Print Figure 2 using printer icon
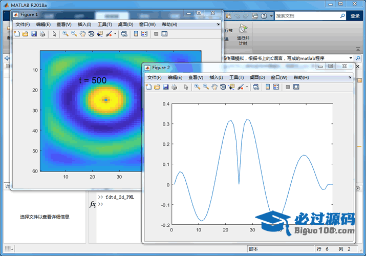 [174, 87]
